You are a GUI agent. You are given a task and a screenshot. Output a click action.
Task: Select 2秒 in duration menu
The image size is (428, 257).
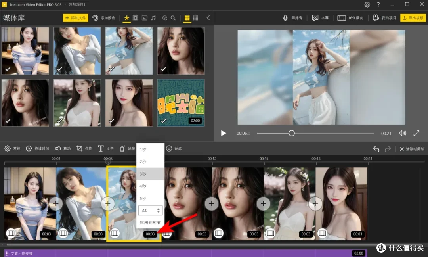click(x=151, y=161)
